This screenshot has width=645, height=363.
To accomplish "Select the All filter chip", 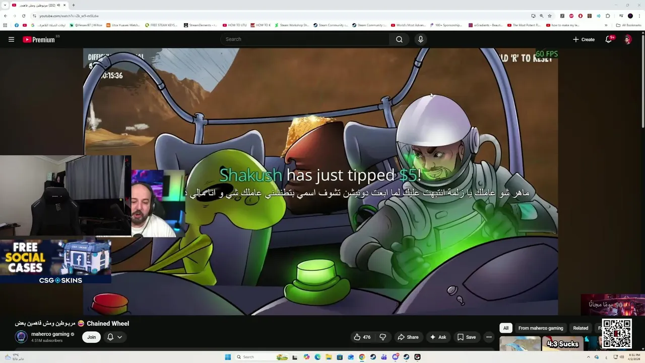I will click(x=506, y=328).
